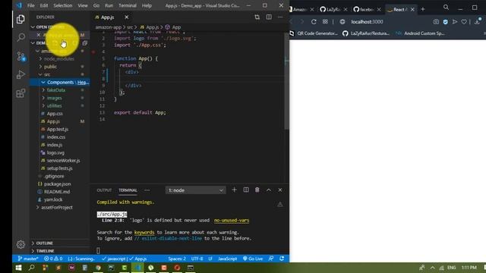Image resolution: width=486 pixels, height=273 pixels.
Task: Click the heart bookmark icon in browser
Action: (464, 22)
